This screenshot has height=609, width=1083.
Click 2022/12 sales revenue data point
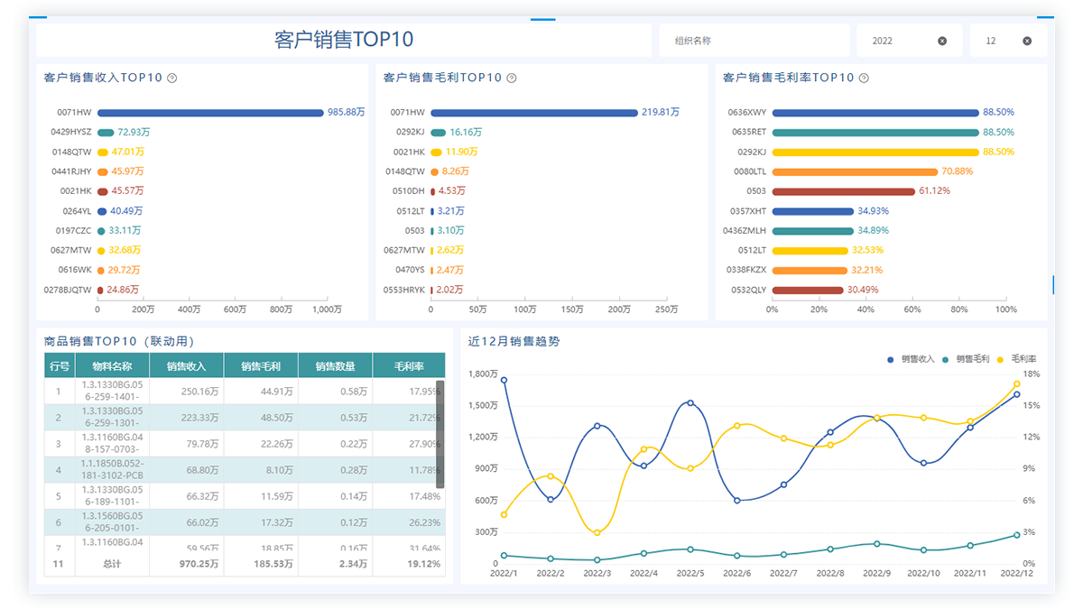(1016, 394)
